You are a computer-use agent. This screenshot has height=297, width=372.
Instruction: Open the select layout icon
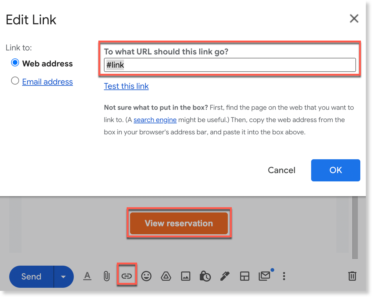point(244,276)
